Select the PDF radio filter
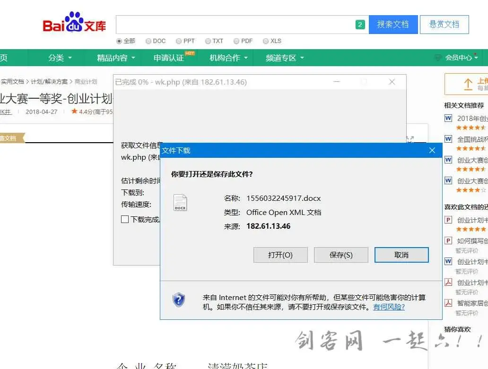The width and height of the screenshot is (488, 369). click(236, 41)
